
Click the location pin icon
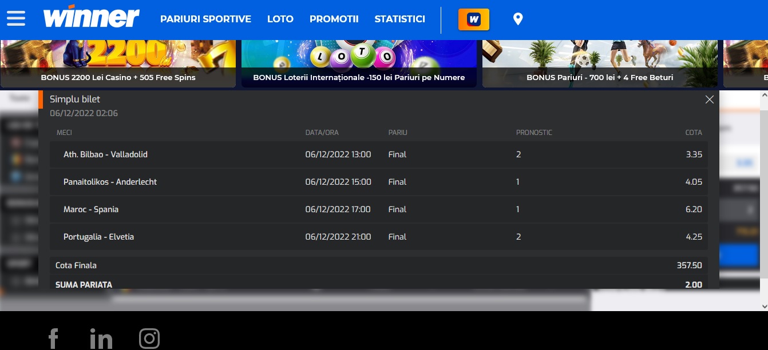click(x=518, y=19)
